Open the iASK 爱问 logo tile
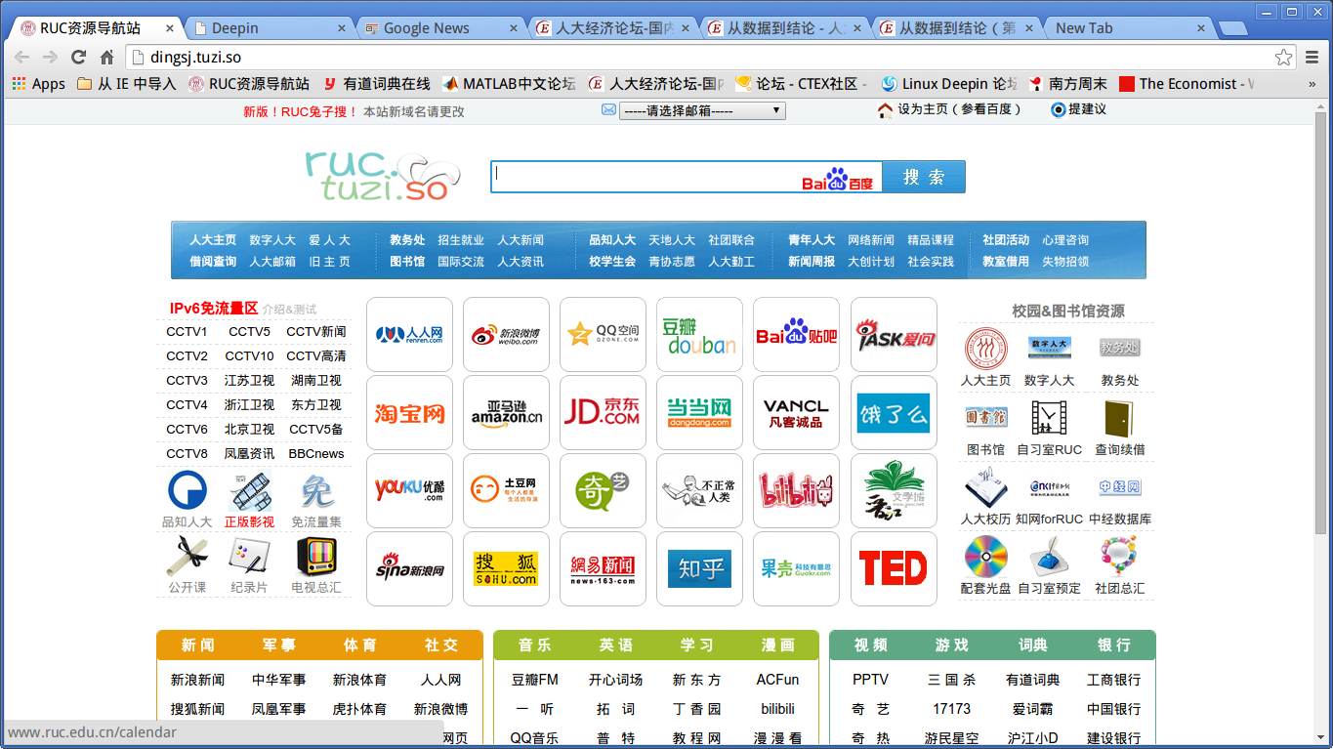Image resolution: width=1333 pixels, height=749 pixels. click(x=894, y=335)
